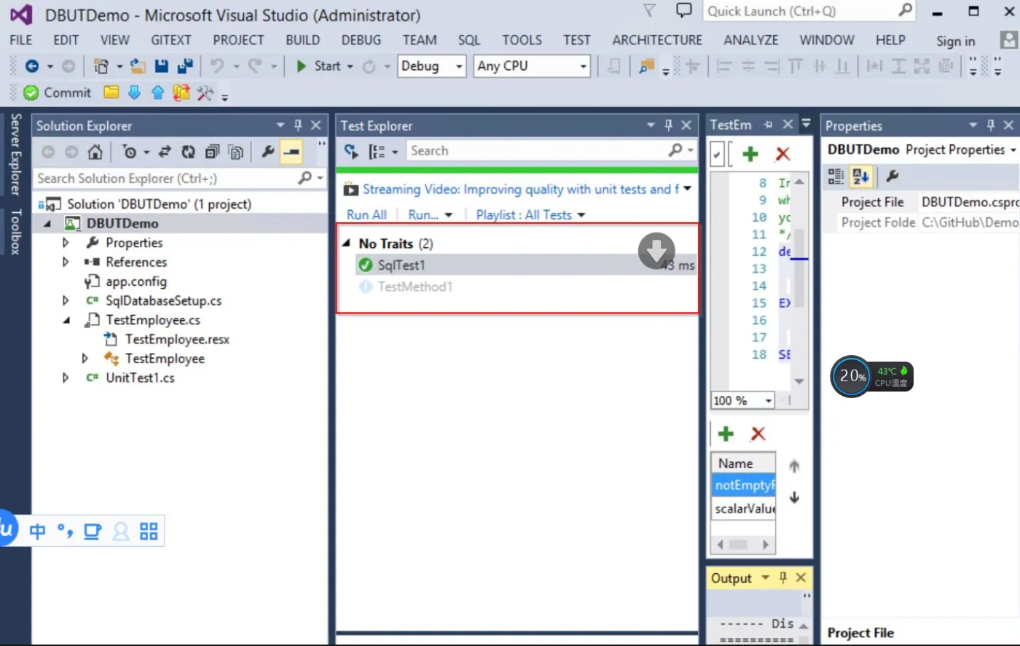
Task: Save the current file with the disk icon
Action: point(162,66)
